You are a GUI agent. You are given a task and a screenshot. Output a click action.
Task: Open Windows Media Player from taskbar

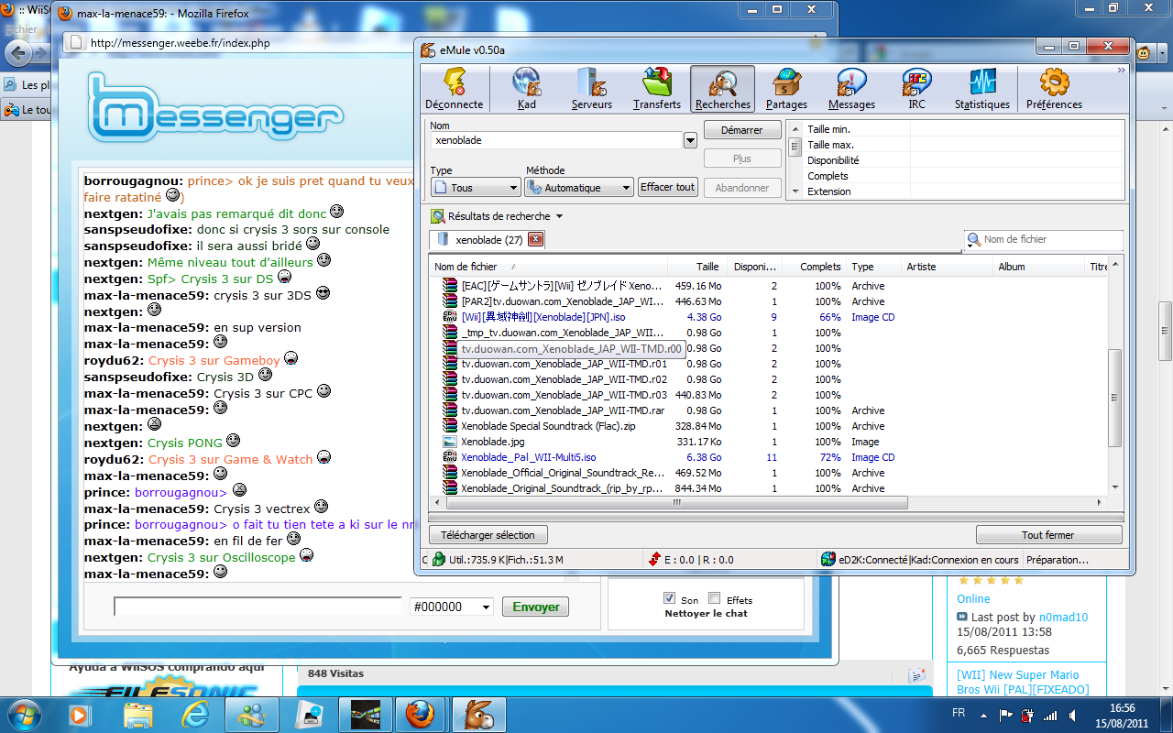[x=80, y=714]
